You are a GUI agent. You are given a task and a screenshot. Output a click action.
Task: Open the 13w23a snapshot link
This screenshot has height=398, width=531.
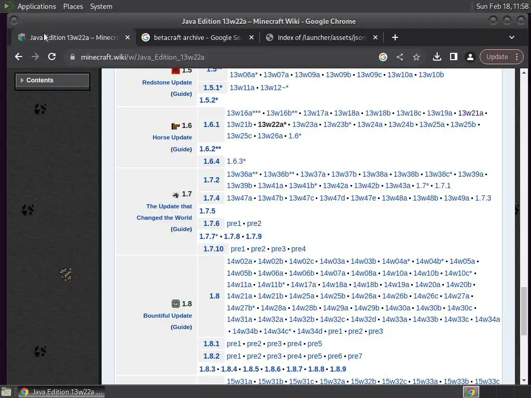tap(305, 124)
